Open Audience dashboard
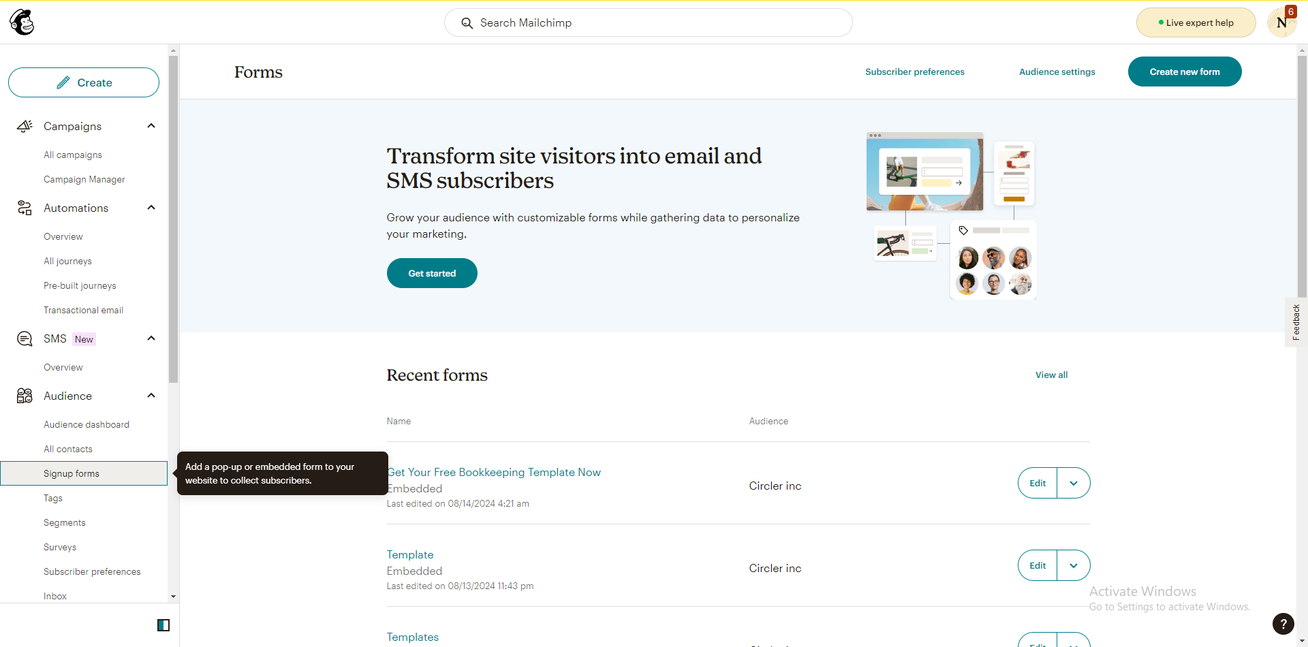This screenshot has height=647, width=1308. (87, 424)
